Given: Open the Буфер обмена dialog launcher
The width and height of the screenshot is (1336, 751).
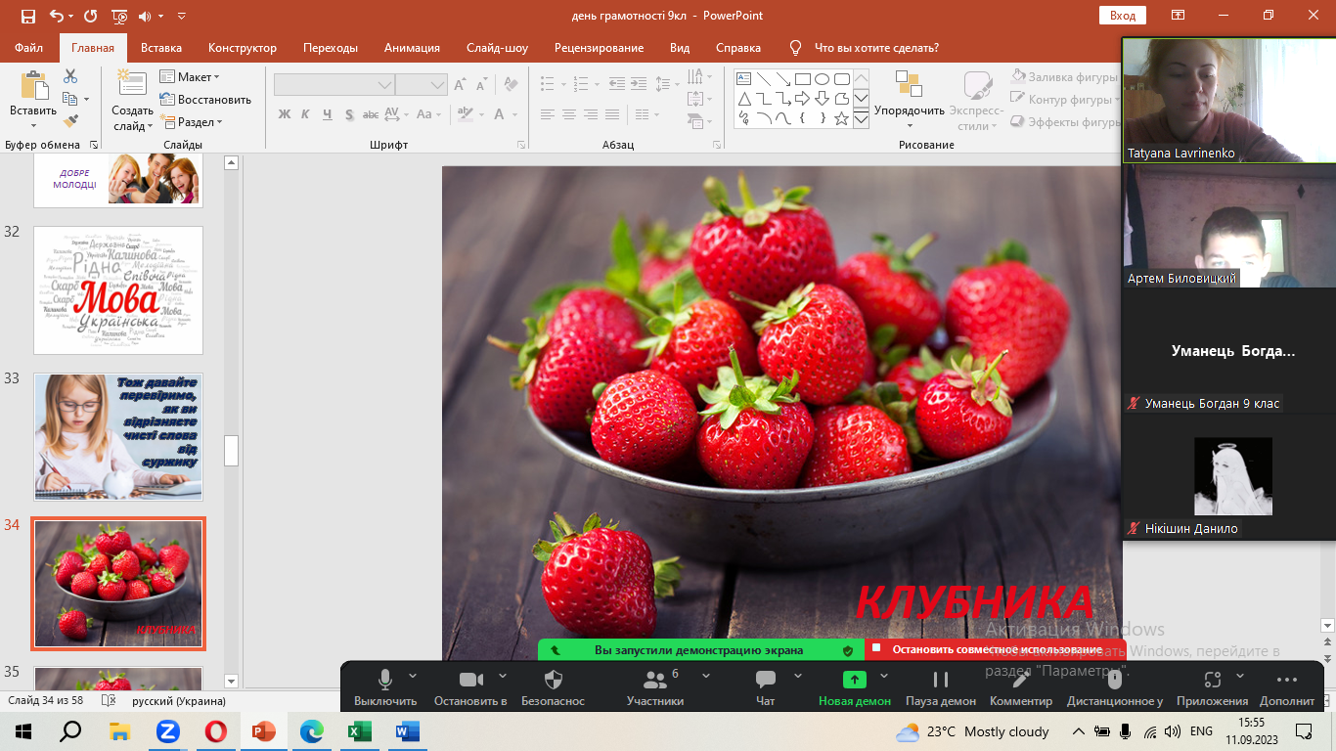Looking at the screenshot, I should (94, 145).
